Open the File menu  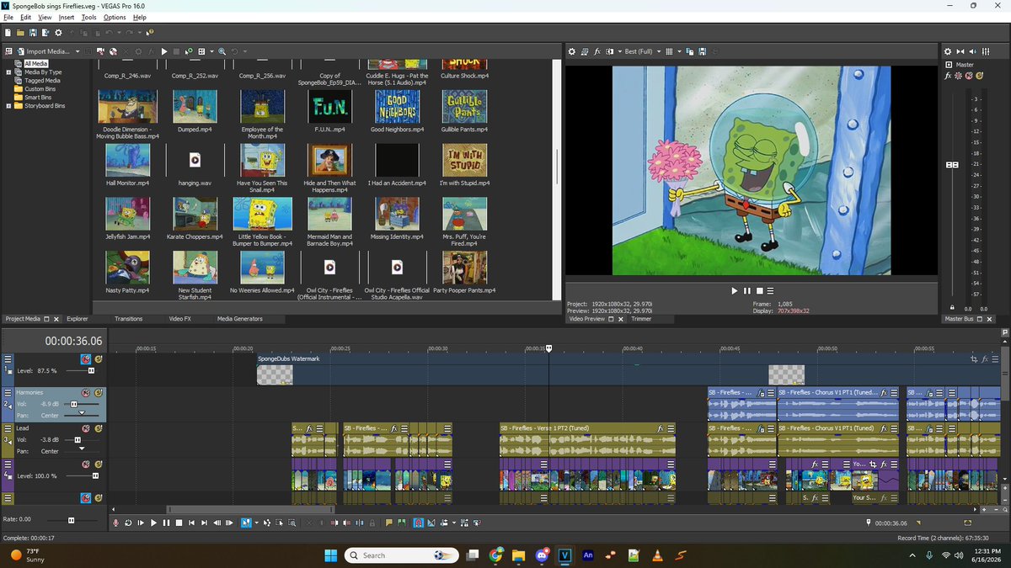click(x=8, y=17)
